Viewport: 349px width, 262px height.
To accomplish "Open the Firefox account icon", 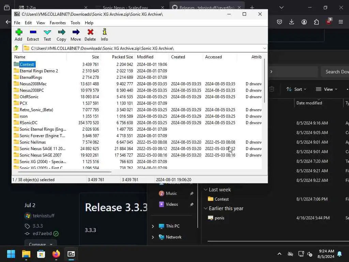I will [x=304, y=22].
